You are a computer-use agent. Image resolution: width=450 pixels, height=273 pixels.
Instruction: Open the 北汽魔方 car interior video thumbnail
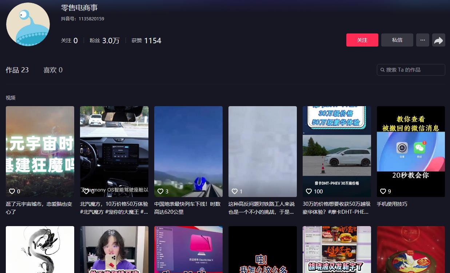pyautogui.click(x=114, y=152)
